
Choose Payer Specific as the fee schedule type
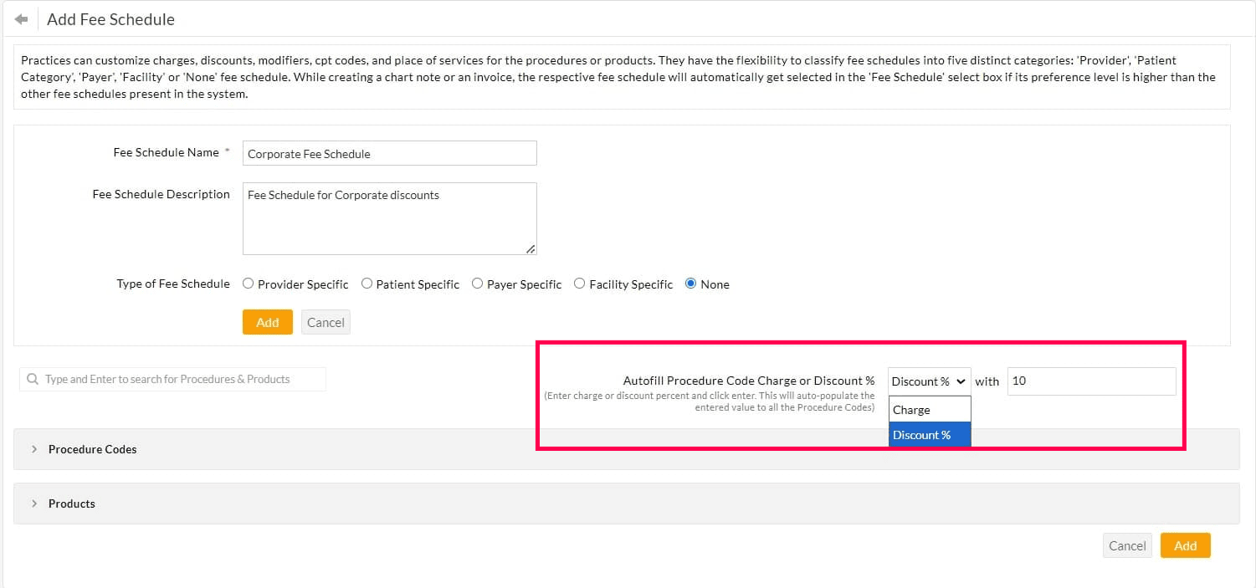tap(477, 283)
